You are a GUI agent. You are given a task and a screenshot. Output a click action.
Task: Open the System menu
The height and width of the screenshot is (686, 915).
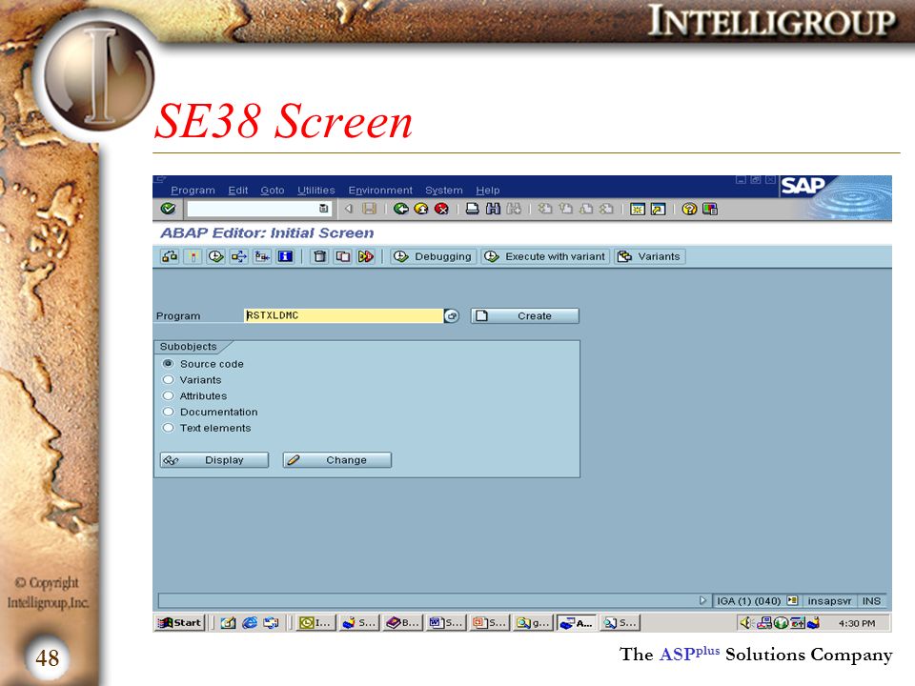coord(444,191)
